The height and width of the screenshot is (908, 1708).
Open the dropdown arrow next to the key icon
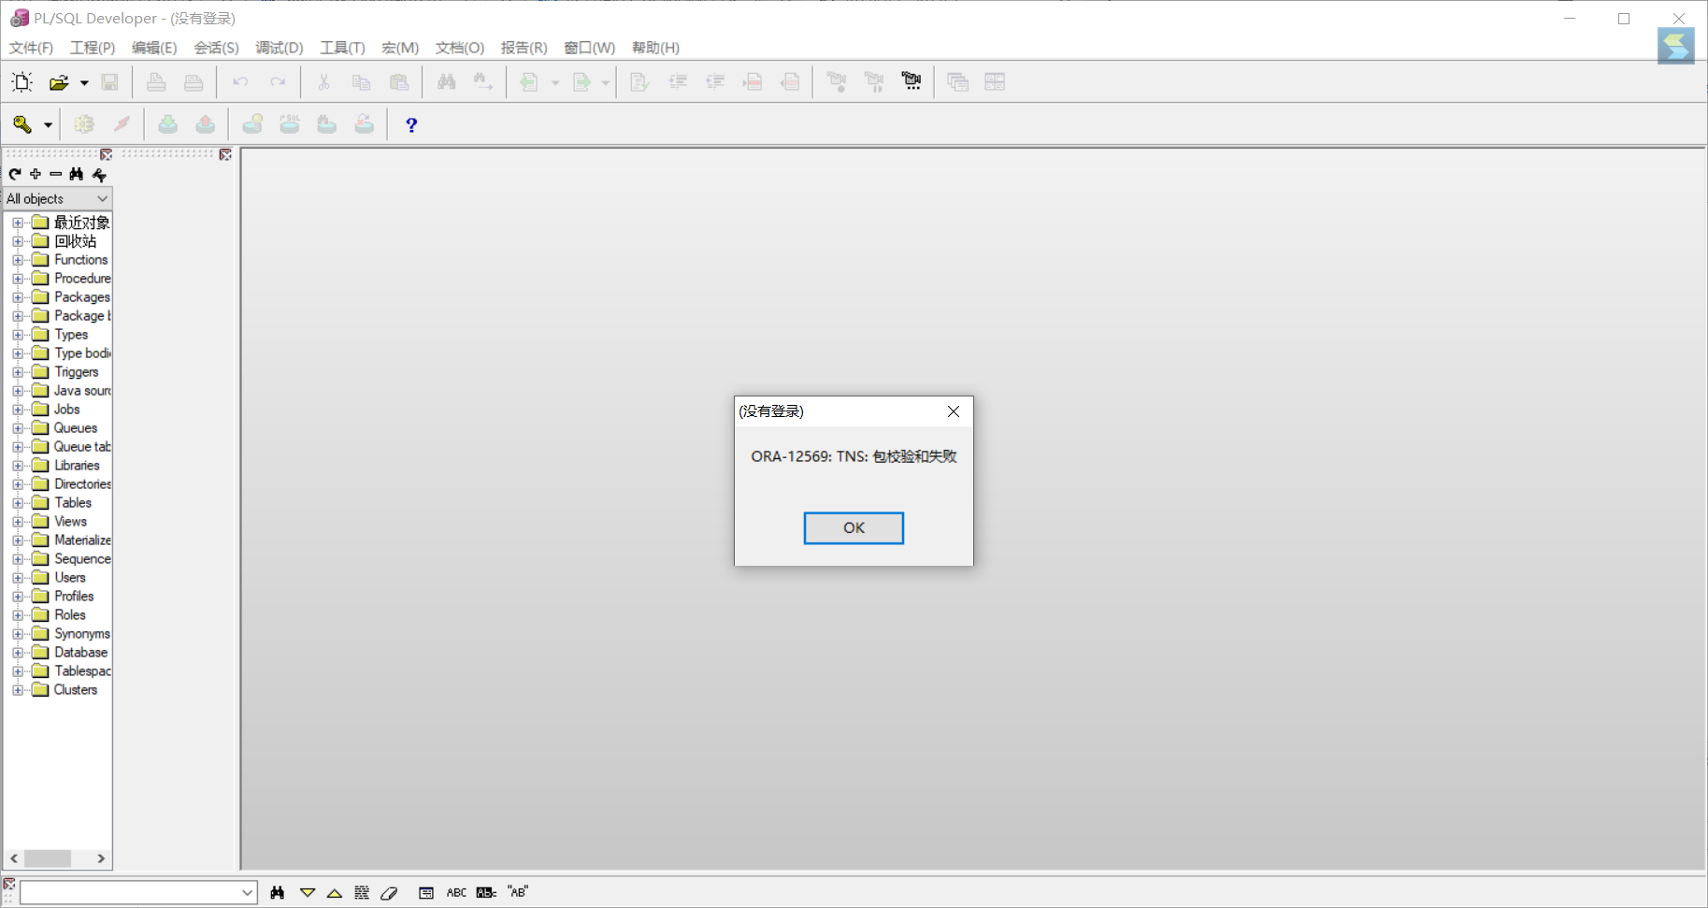pyautogui.click(x=48, y=124)
